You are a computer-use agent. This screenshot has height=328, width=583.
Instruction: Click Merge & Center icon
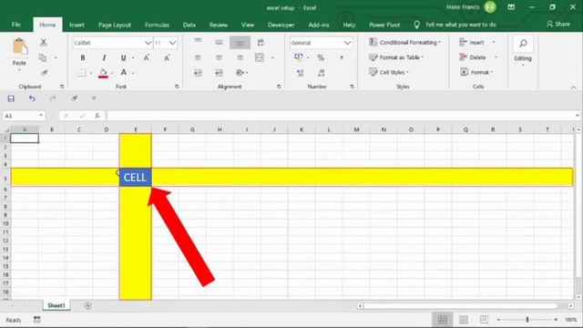260,57
